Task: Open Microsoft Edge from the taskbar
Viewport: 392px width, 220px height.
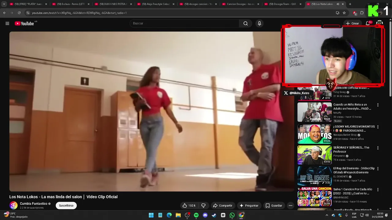Action: coord(169,215)
